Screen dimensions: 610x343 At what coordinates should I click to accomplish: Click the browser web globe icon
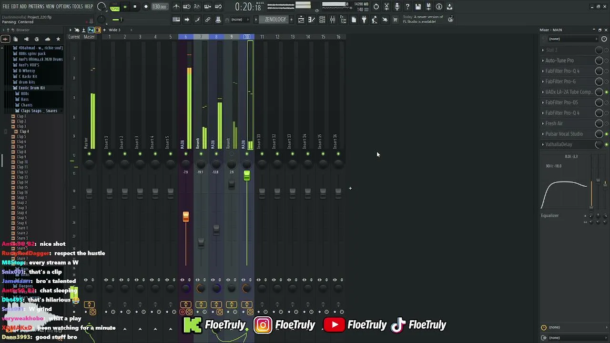[x=37, y=39]
